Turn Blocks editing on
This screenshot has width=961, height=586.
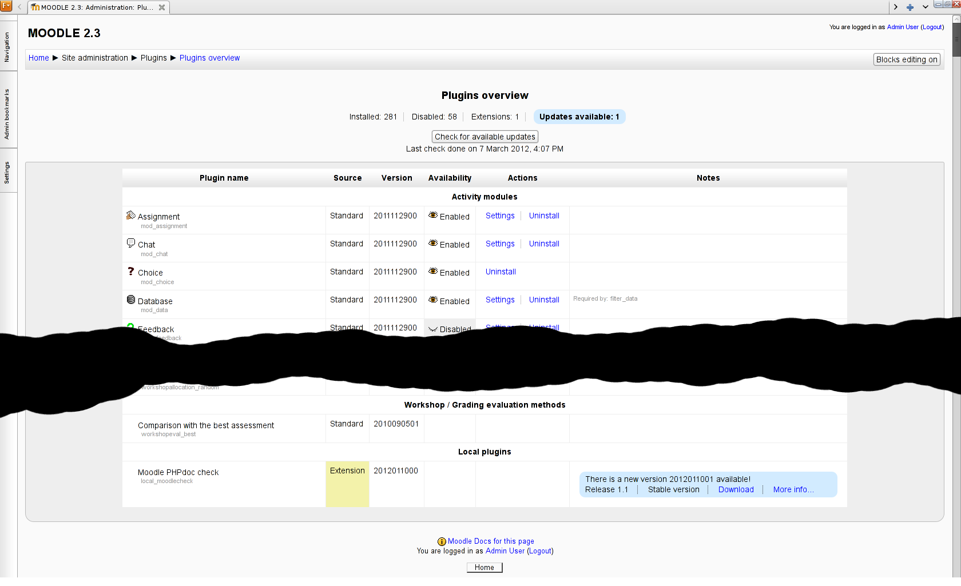point(907,59)
